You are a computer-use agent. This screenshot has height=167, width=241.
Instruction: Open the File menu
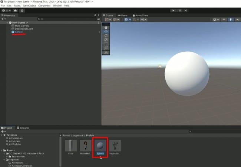3,6
